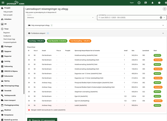Click the Total Skattefritt green badge

tap(57, 41)
